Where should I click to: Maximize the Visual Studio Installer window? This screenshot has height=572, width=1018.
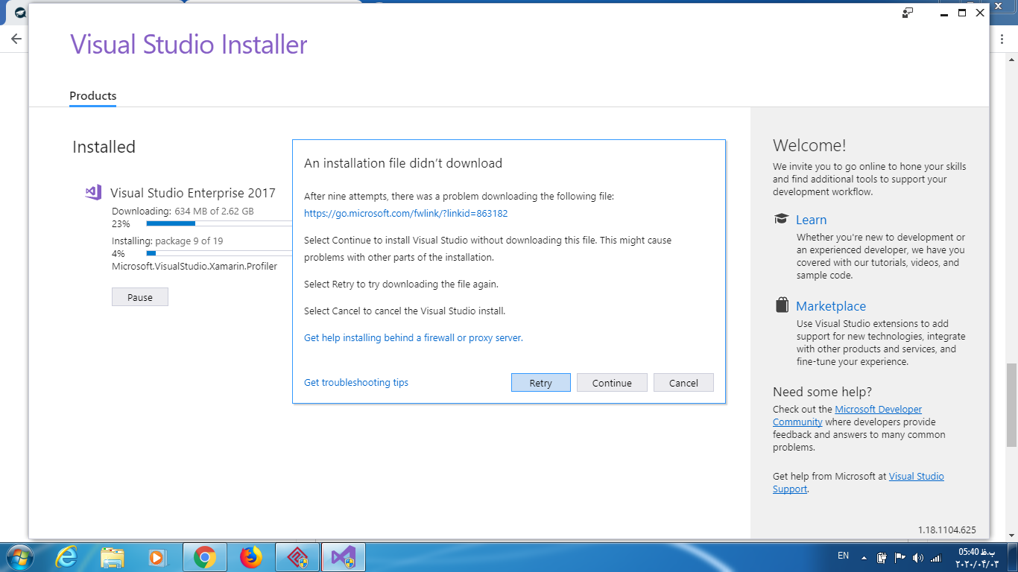coord(962,13)
